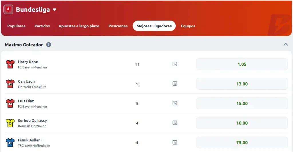Click Harry Kane's red number 9 jersey
Image resolution: width=293 pixels, height=152 pixels.
(10, 64)
